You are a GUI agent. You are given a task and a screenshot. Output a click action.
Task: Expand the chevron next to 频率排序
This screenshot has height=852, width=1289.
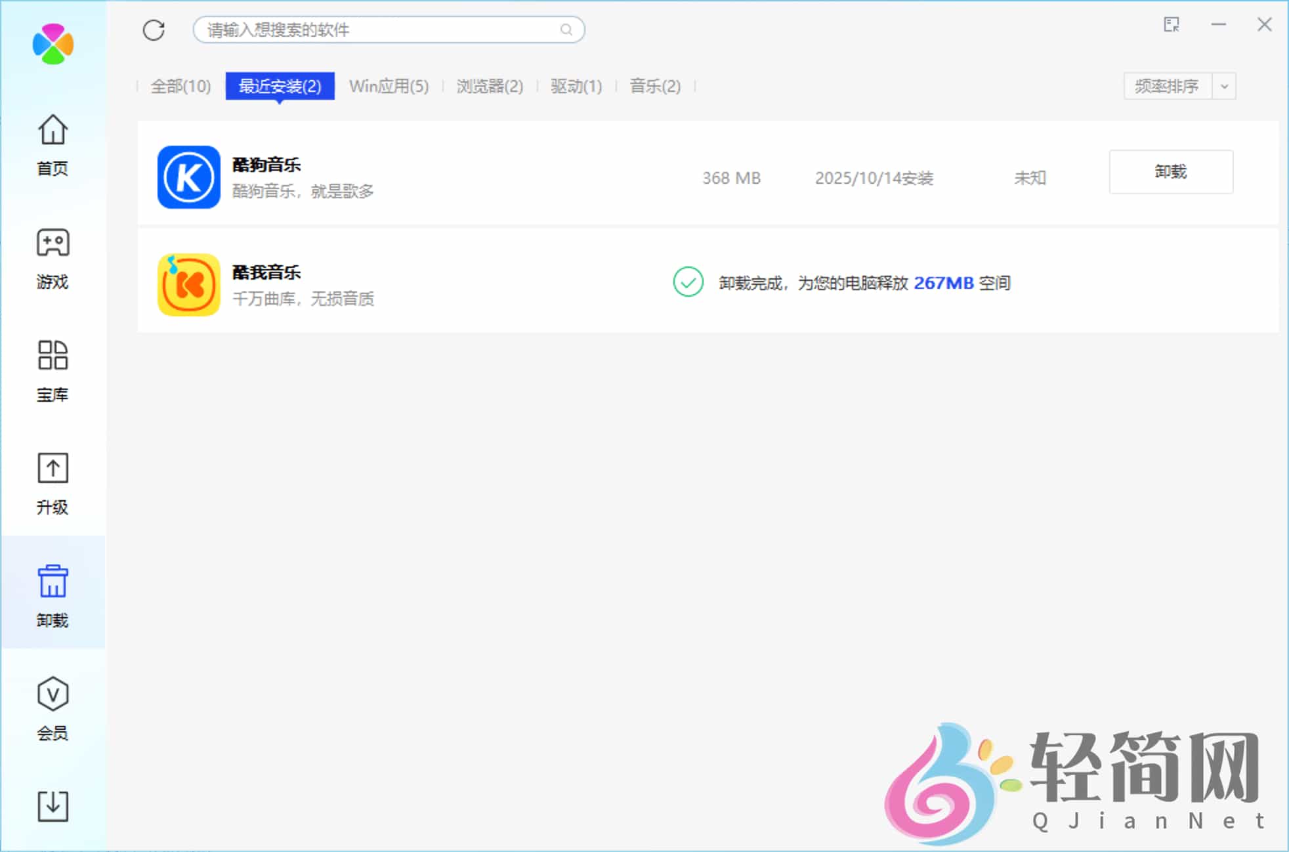coord(1223,85)
